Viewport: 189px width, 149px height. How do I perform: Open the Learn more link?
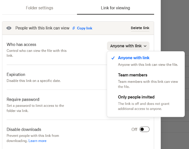pos(37,141)
